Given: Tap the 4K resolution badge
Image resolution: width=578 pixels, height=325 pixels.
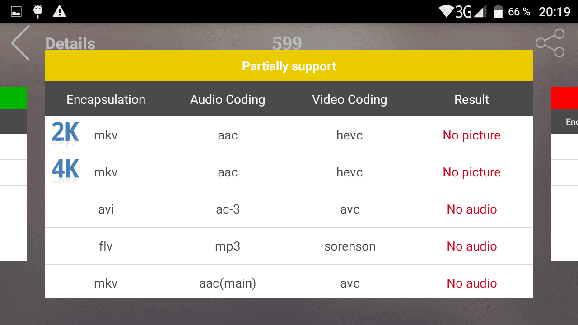Looking at the screenshot, I should point(65,171).
